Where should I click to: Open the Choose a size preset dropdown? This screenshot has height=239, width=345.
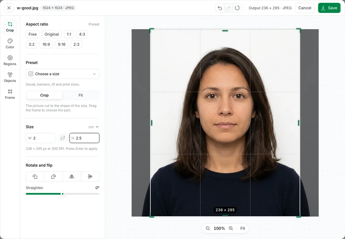[62, 74]
